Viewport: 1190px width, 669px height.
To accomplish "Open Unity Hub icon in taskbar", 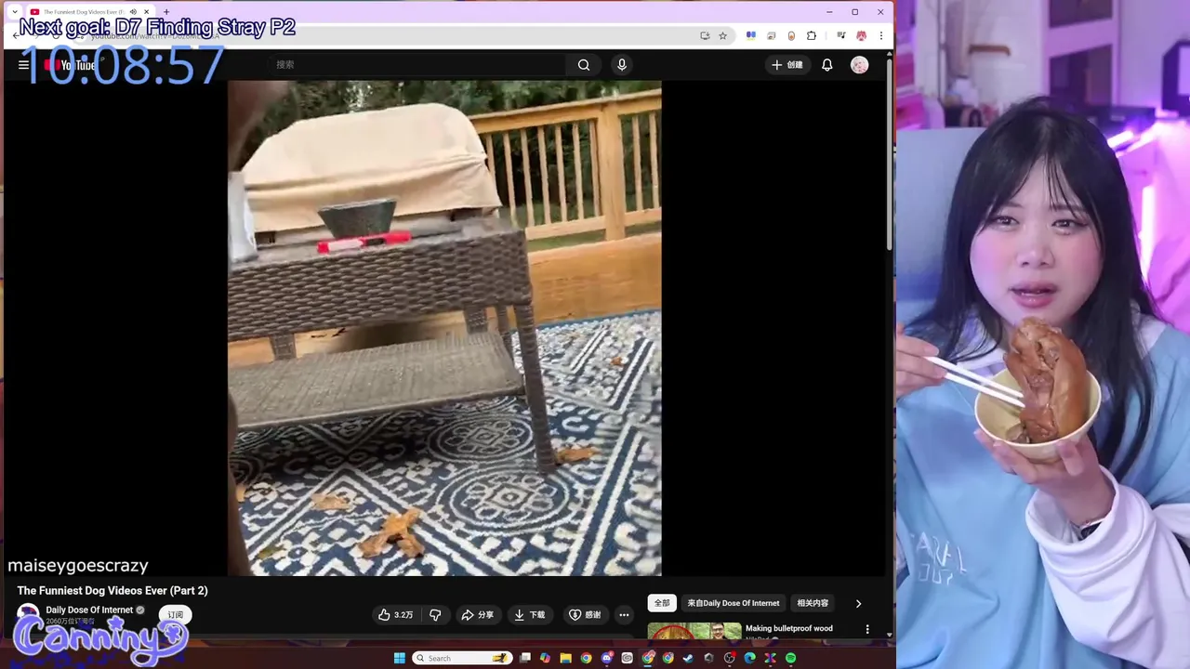I will 708,658.
